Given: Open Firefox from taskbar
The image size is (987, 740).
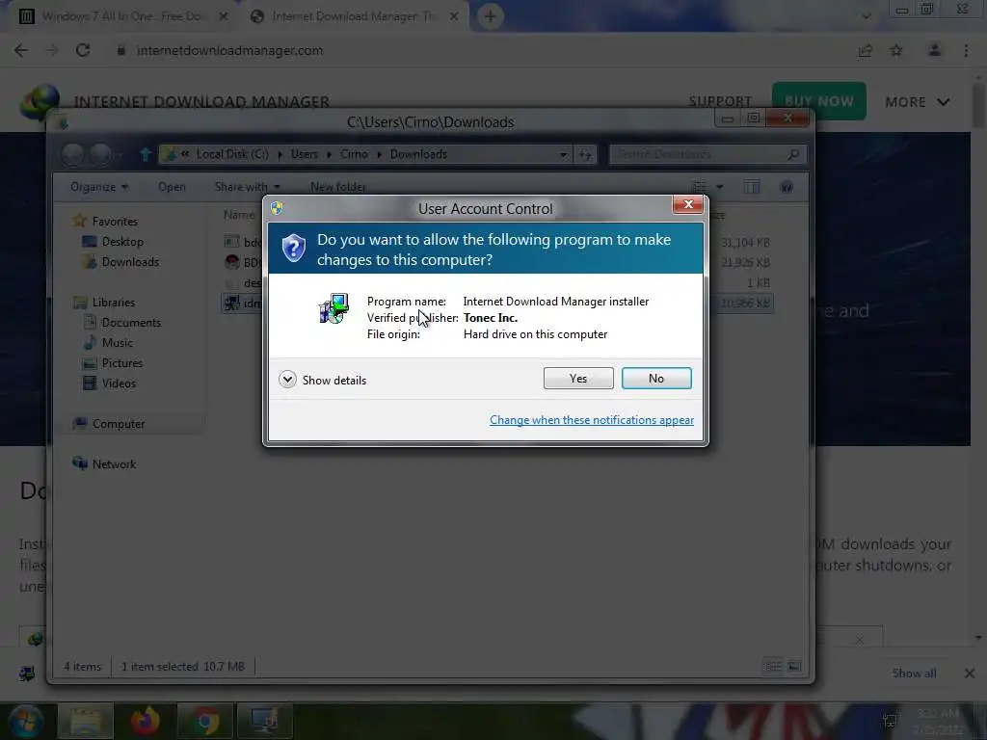Looking at the screenshot, I should [x=146, y=721].
